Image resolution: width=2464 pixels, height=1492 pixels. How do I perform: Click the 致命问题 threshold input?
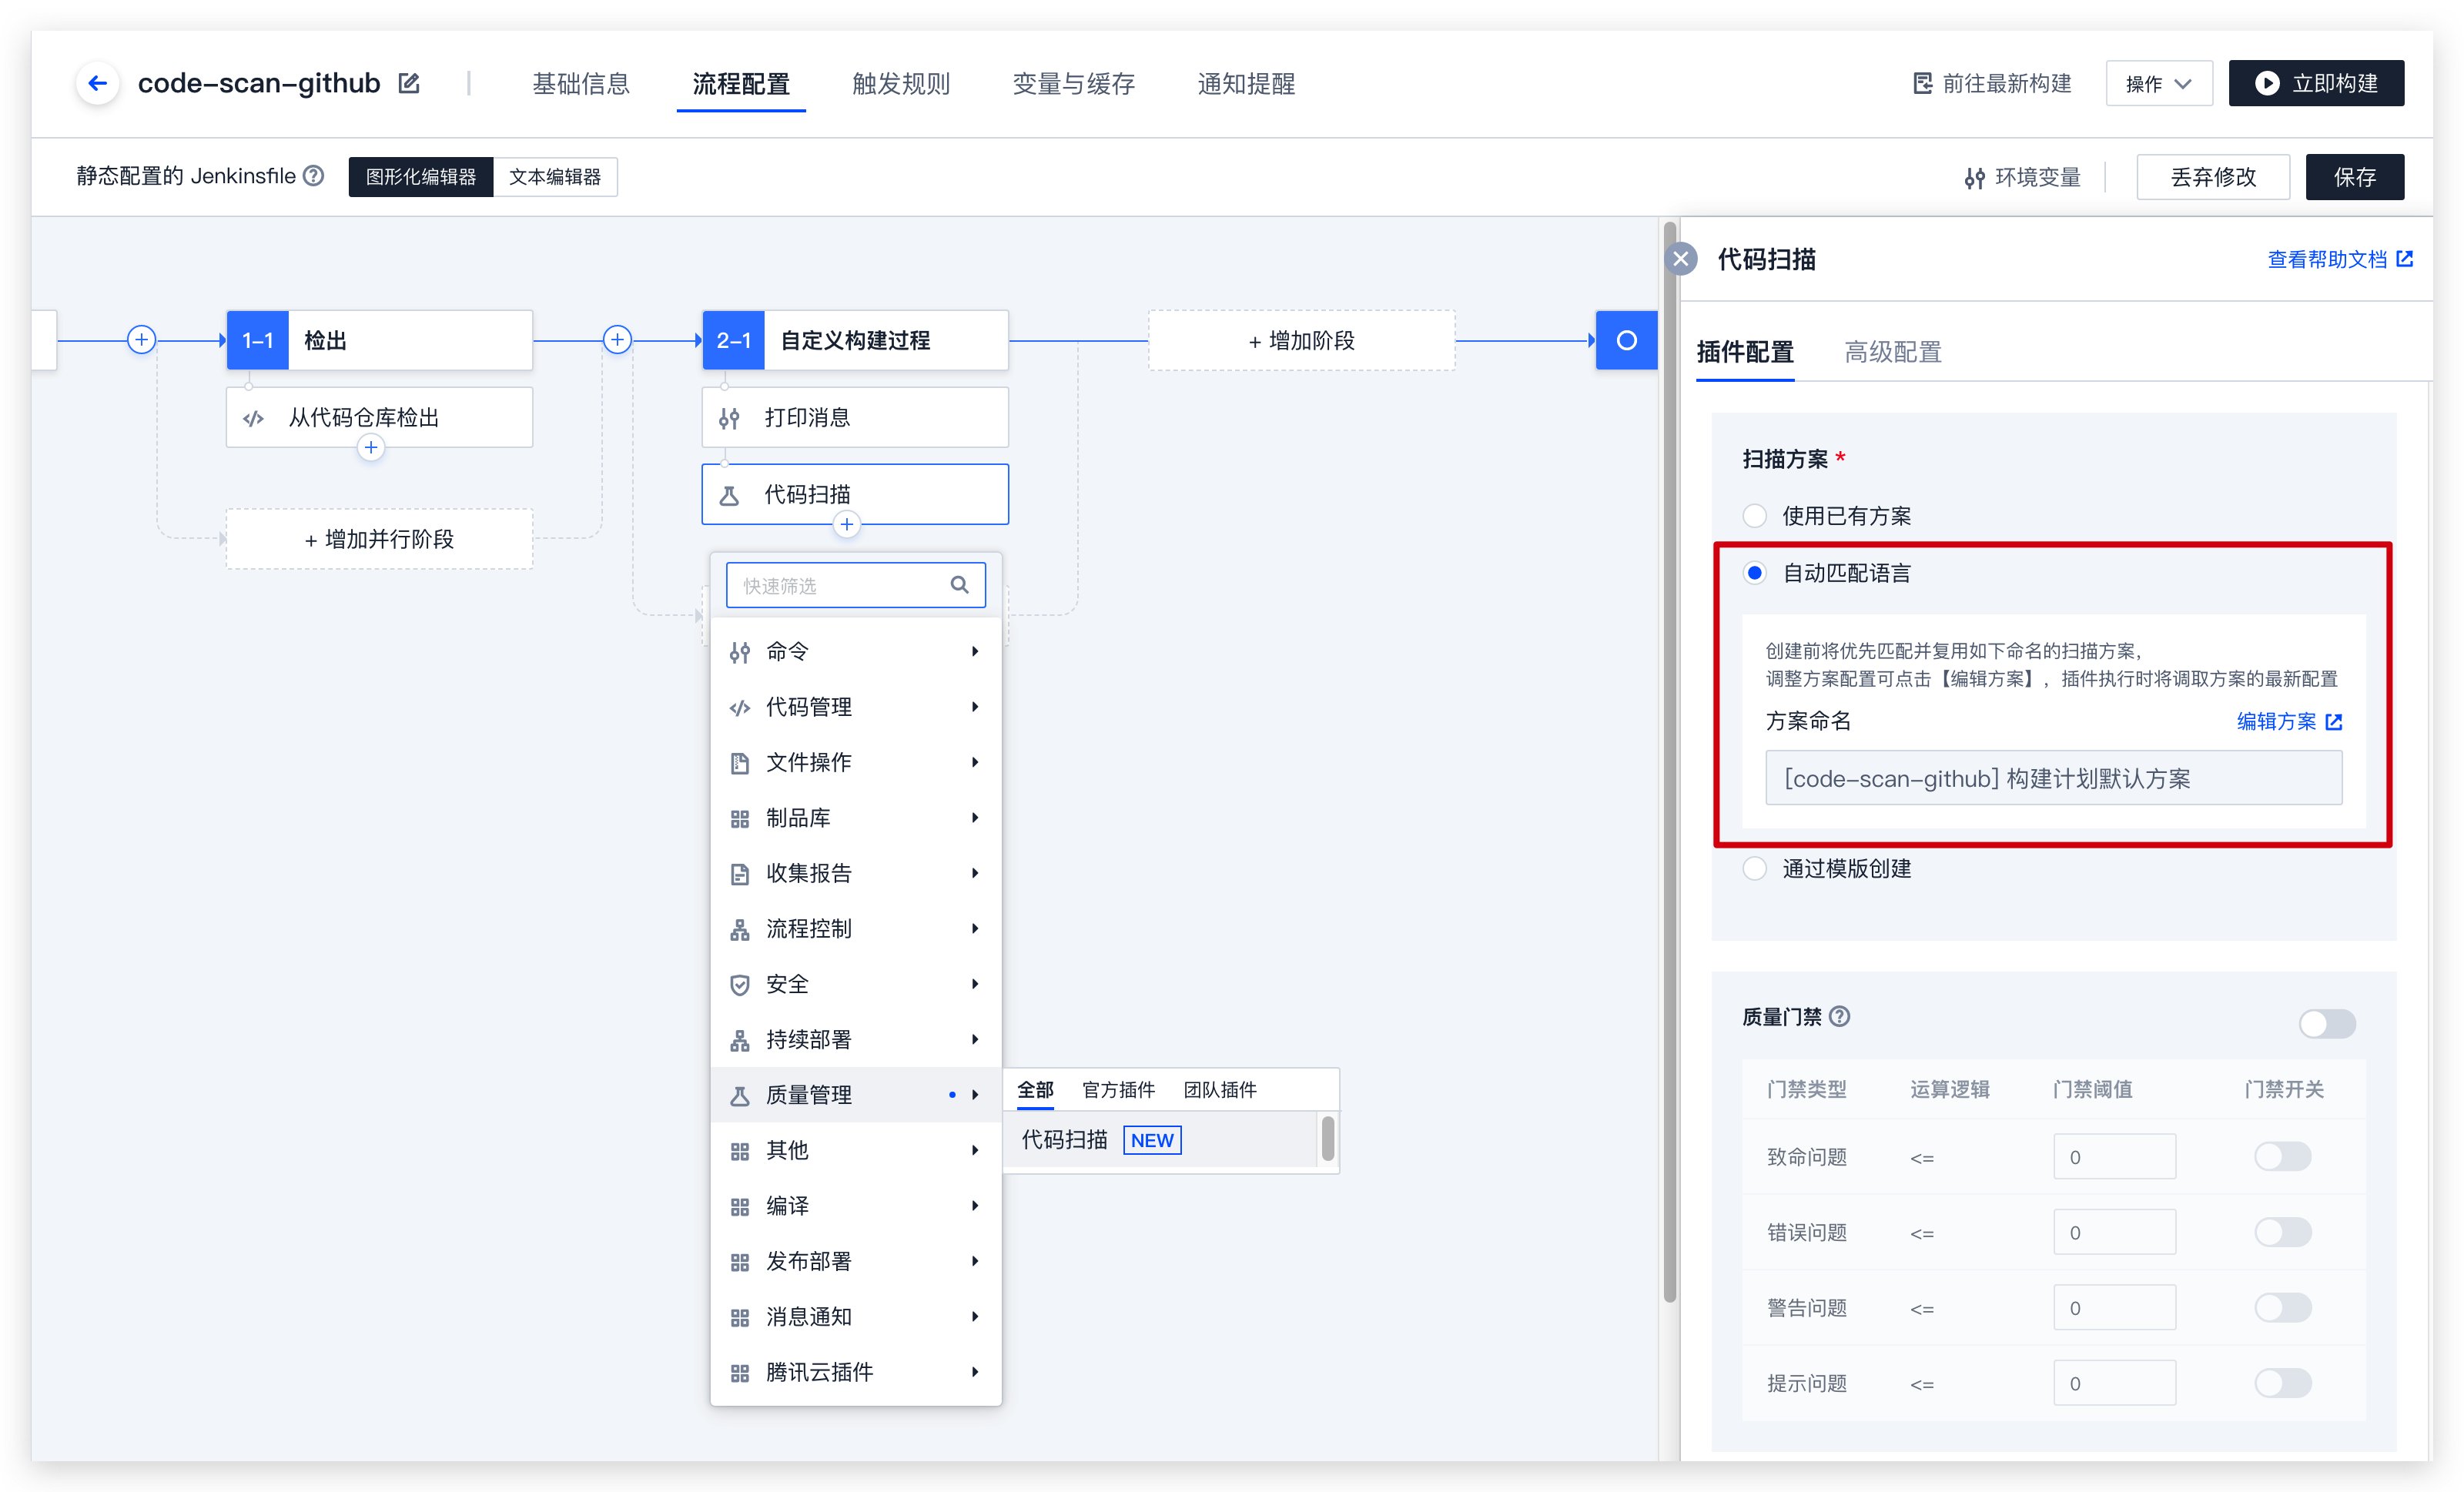click(2115, 1157)
